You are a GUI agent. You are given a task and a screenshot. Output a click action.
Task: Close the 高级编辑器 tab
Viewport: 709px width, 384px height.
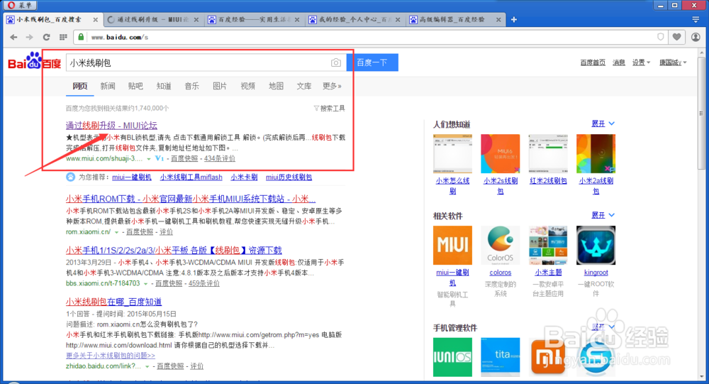point(498,19)
